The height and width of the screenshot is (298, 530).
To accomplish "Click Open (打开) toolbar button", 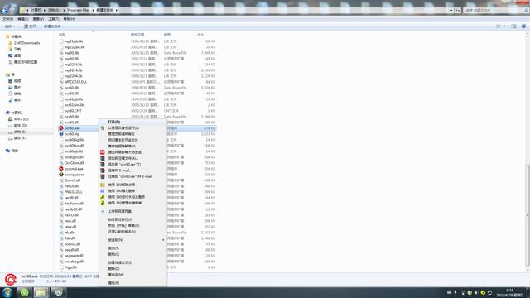I will coord(30,26).
